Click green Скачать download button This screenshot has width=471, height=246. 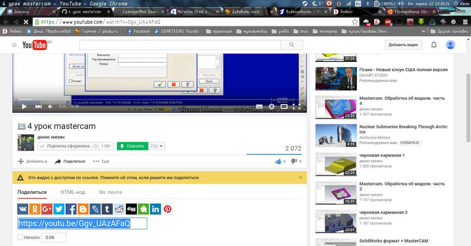(132, 146)
